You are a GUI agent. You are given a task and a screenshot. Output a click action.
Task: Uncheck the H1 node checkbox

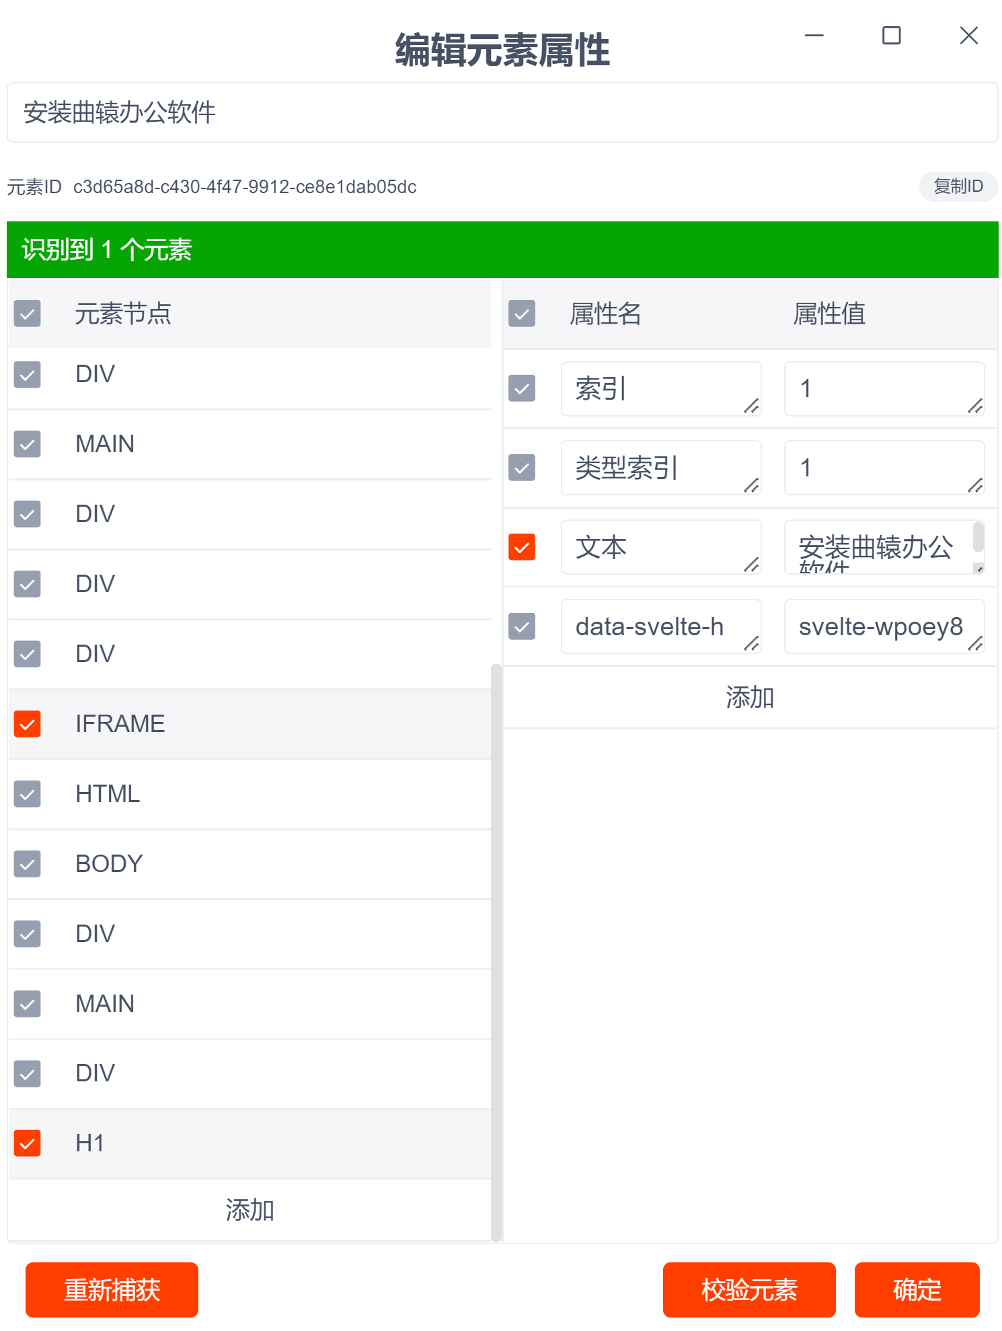[28, 1143]
